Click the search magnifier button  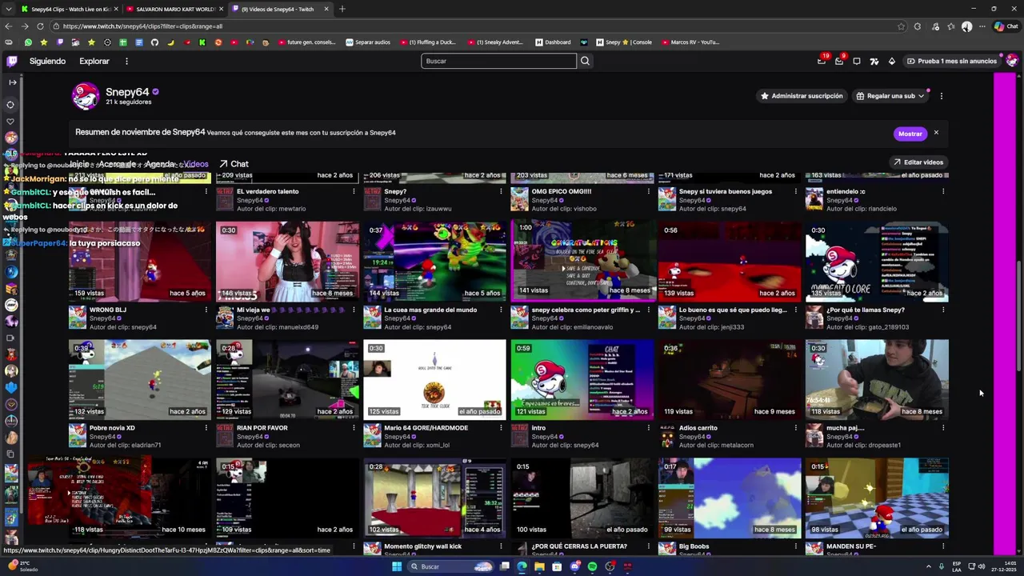click(x=585, y=61)
